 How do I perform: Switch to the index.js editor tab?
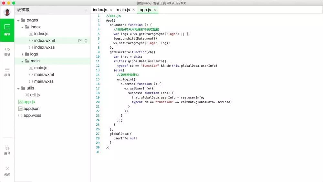click(100, 10)
